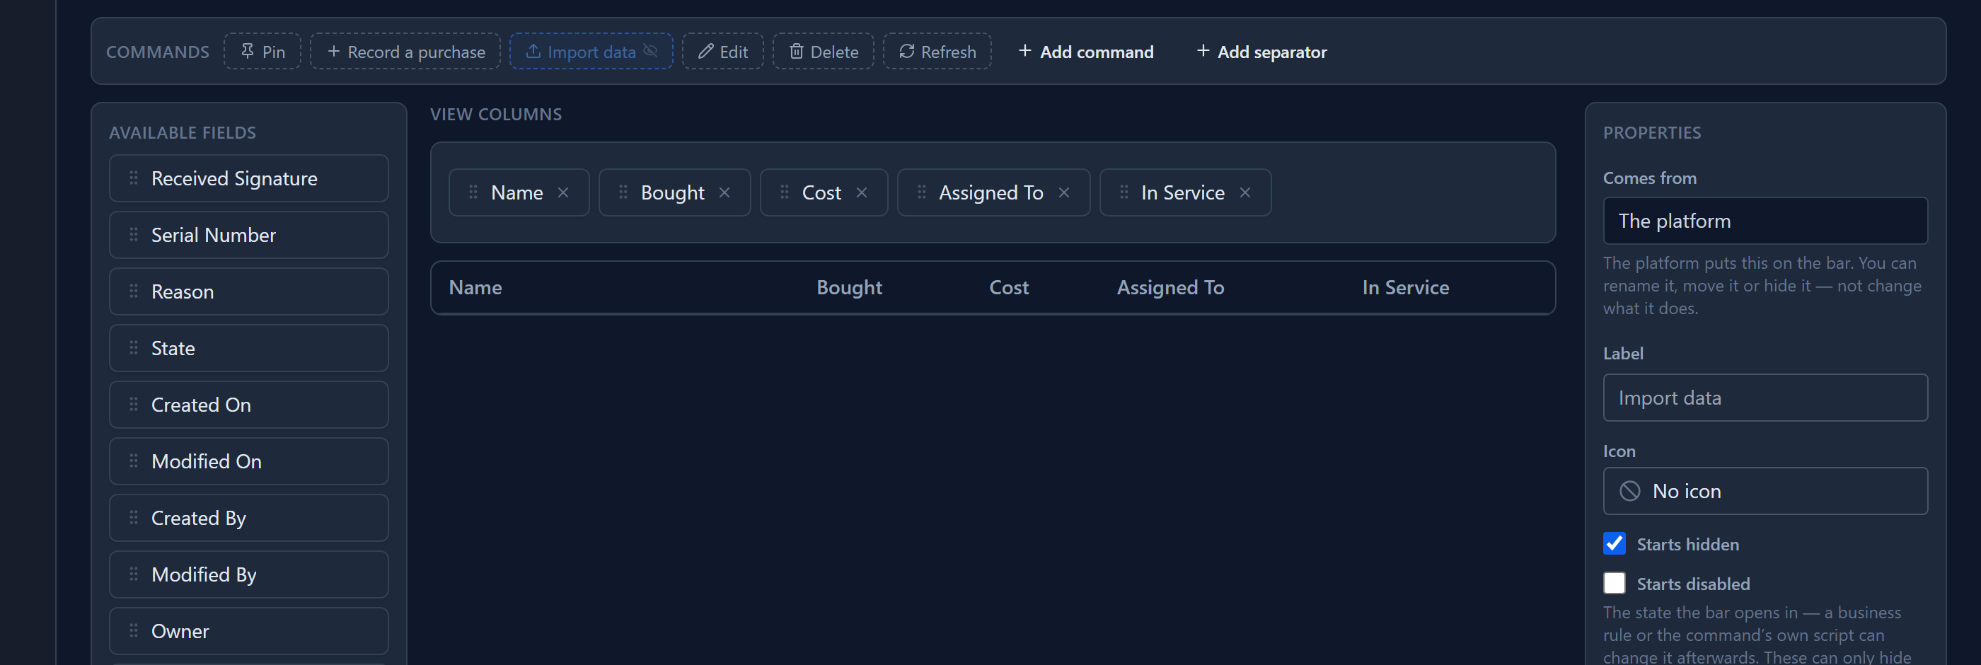The width and height of the screenshot is (1981, 665).
Task: Remove the Cost column chip
Action: [861, 192]
